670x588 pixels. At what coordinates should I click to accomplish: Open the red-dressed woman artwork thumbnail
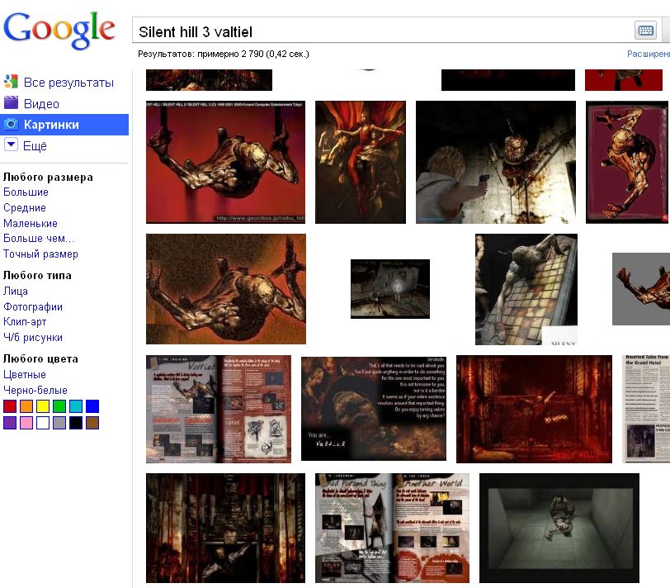point(361,162)
